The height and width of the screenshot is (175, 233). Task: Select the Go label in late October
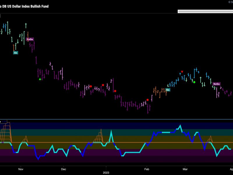click(x=16, y=53)
